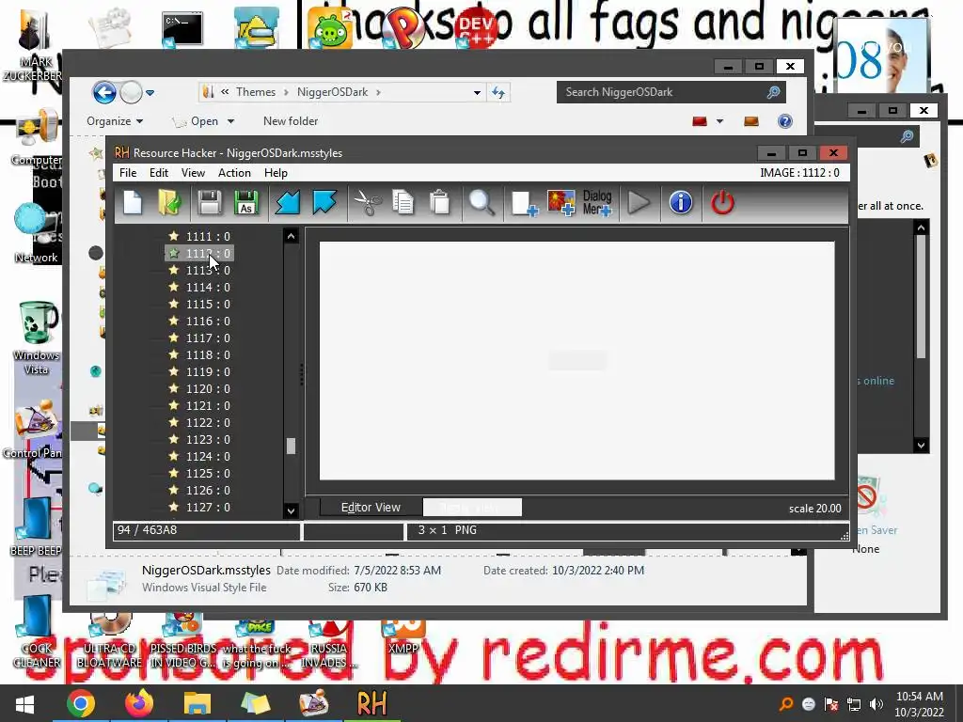Click the change view icon in Explorer
The image size is (963, 722).
coord(700,121)
